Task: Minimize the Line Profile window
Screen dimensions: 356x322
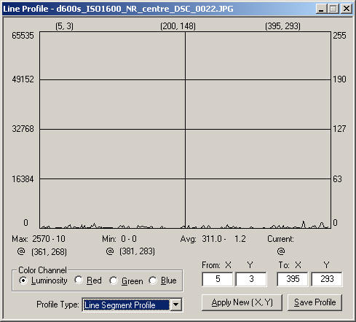Action: [321, 9]
